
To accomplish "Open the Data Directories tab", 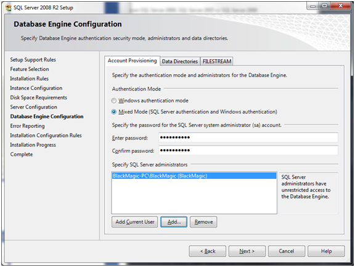I will click(x=180, y=62).
